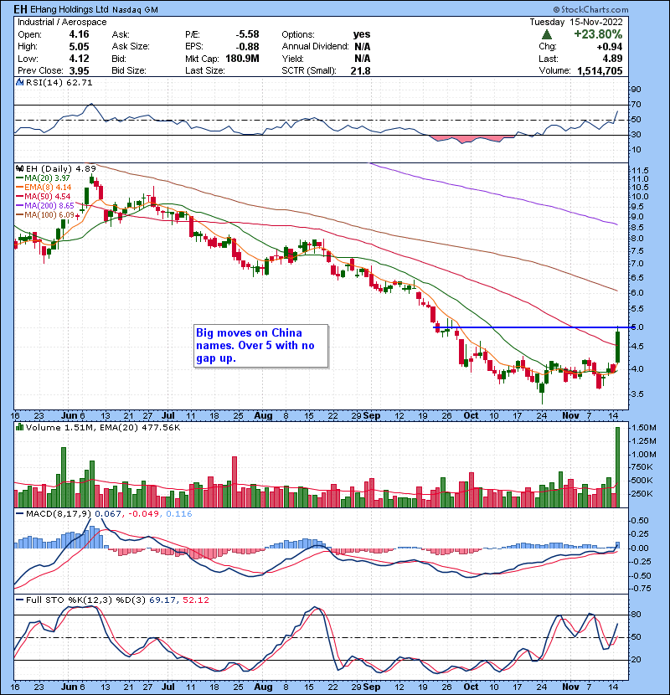The height and width of the screenshot is (695, 670).
Task: Click the Chg value +0.94
Action: click(x=609, y=47)
